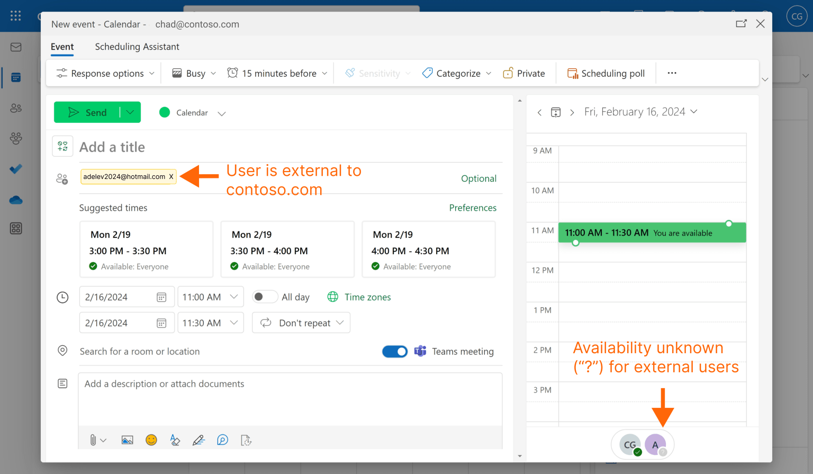Viewport: 813px width, 474px height.
Task: Open OneDrive cloud icon in sidebar
Action: pos(16,200)
